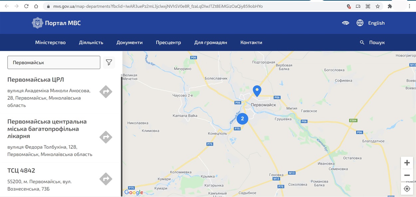Get directions to ТСЦ 4842
This screenshot has width=416, height=197.
106,179
